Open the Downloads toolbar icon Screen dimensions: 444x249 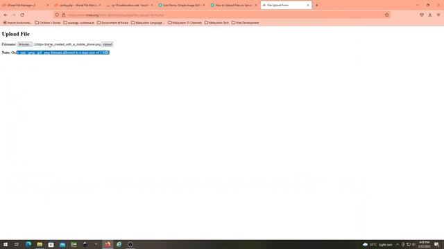(430, 15)
